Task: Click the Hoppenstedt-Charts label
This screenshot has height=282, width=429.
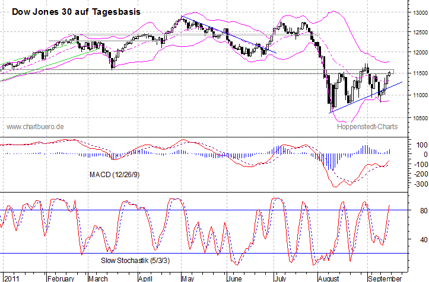Action: (x=367, y=127)
